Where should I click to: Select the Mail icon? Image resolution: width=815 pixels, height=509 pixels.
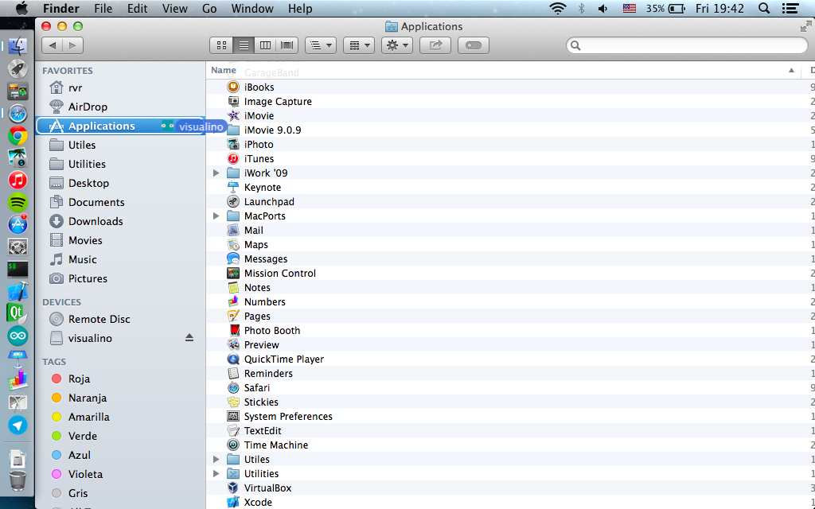click(233, 230)
